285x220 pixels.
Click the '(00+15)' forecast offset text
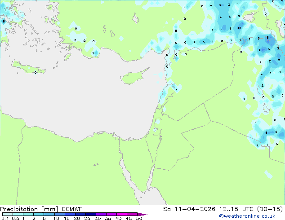(x=270, y=209)
